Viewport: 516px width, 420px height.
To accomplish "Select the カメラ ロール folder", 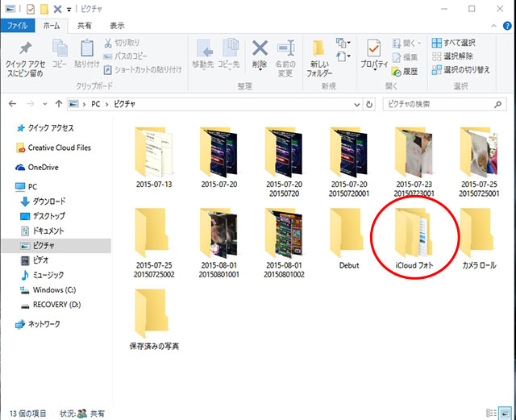I will click(x=479, y=239).
